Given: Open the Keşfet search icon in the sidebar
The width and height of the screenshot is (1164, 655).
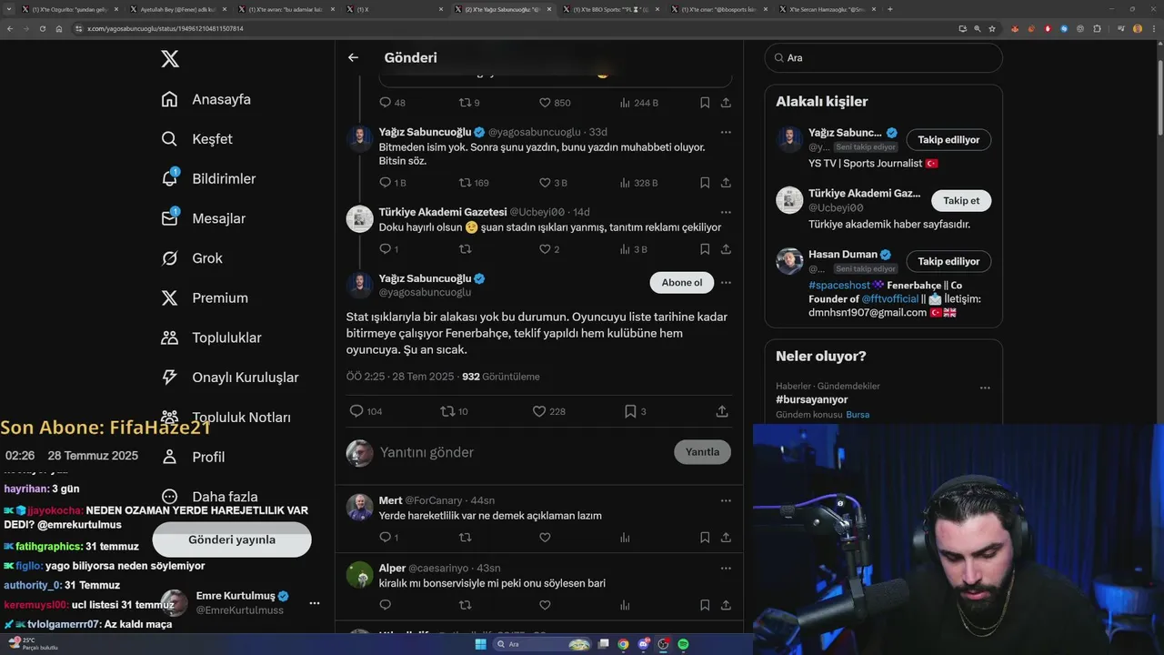Looking at the screenshot, I should 170,139.
